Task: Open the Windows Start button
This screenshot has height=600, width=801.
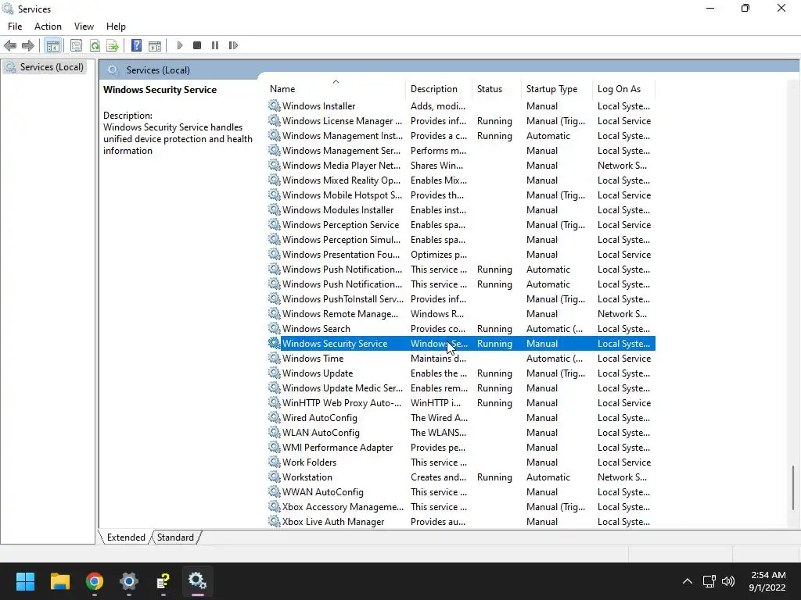Action: tap(25, 581)
